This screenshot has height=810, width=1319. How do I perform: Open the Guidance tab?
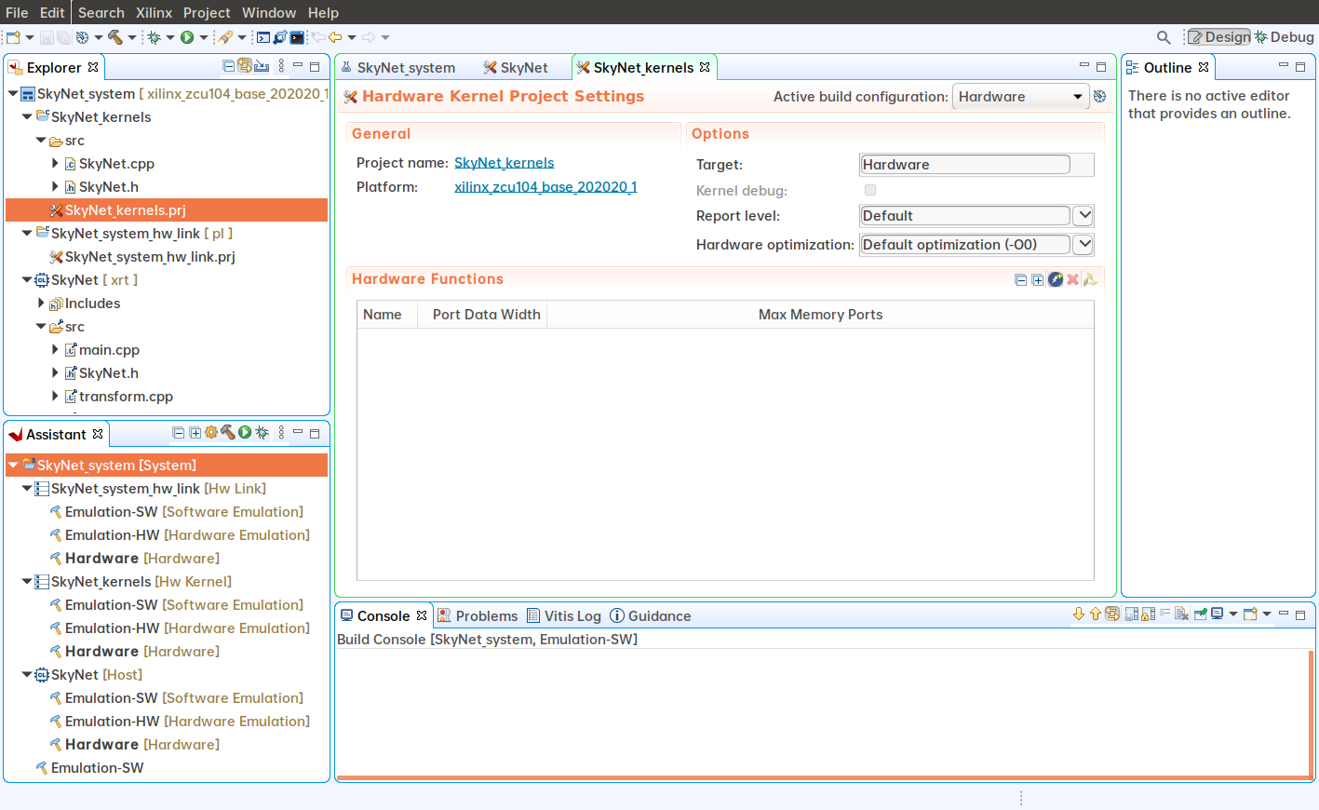click(x=651, y=616)
